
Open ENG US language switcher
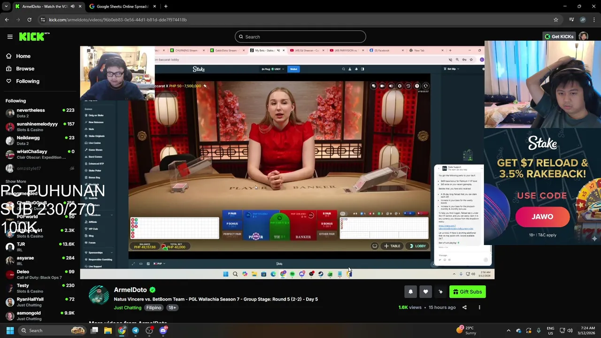551,330
